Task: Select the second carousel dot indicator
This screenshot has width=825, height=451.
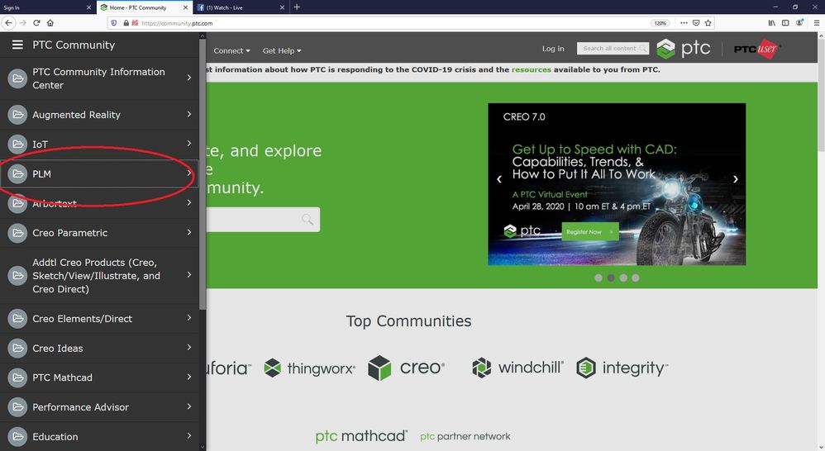Action: (x=611, y=278)
